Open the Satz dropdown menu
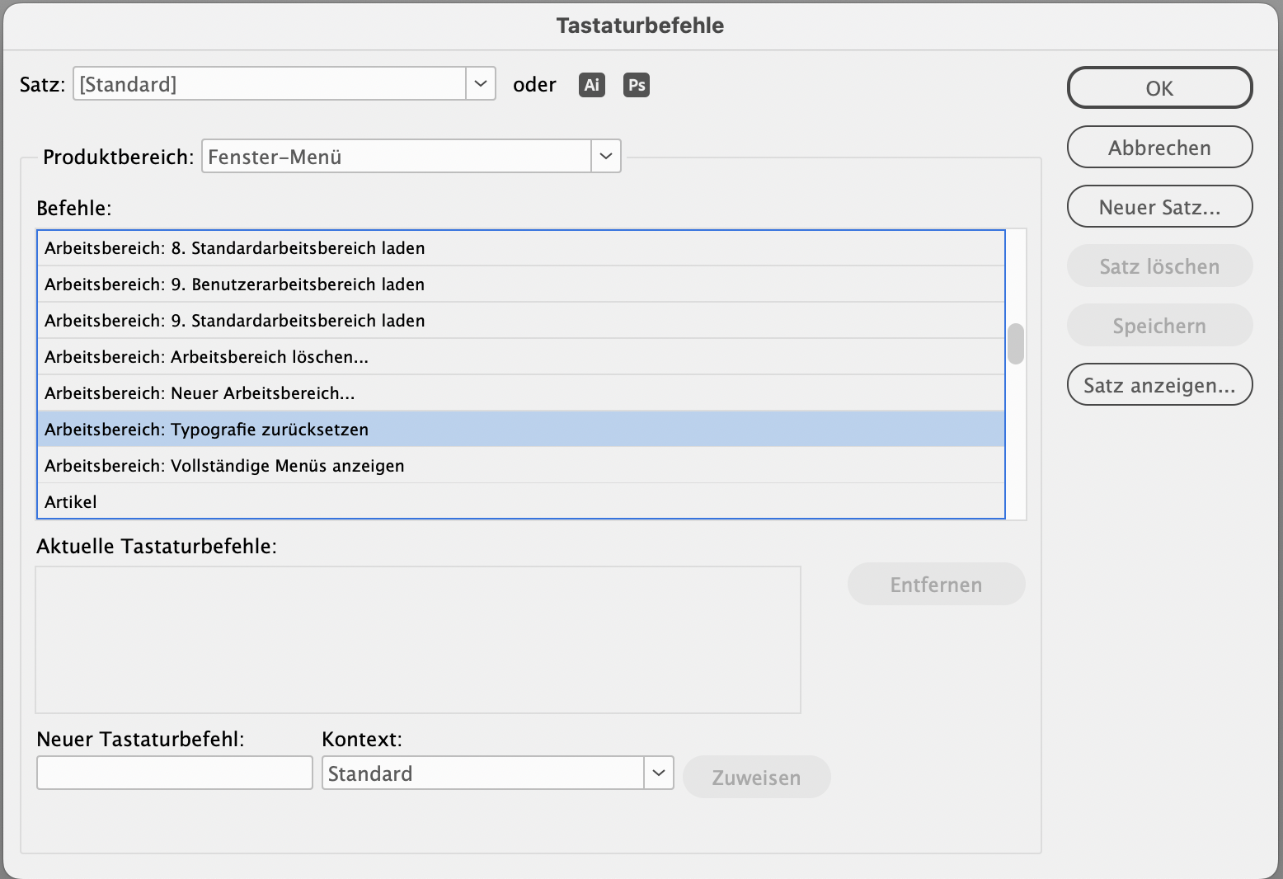 (480, 84)
